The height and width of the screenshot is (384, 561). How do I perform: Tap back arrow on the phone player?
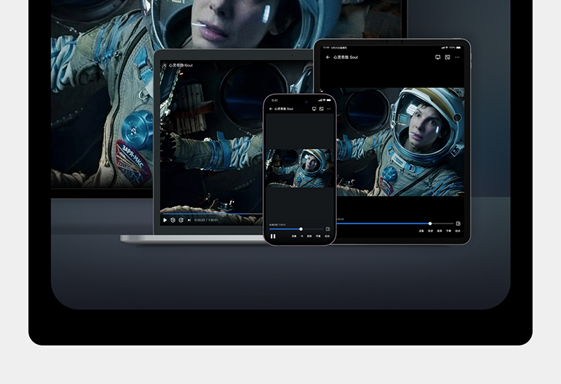271,109
